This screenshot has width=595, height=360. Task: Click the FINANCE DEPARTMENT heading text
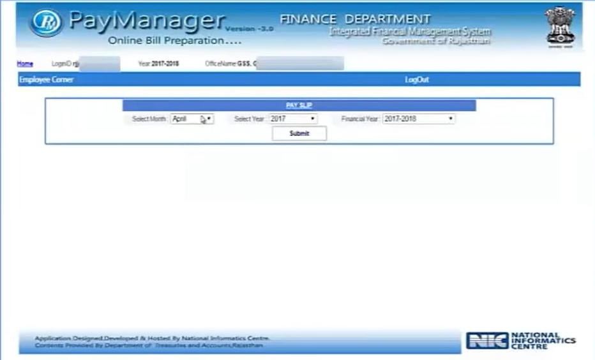[x=355, y=19]
